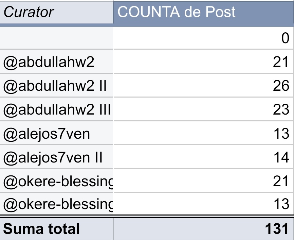
Task: Select the second @okere-blessing row
Action: 57,204
